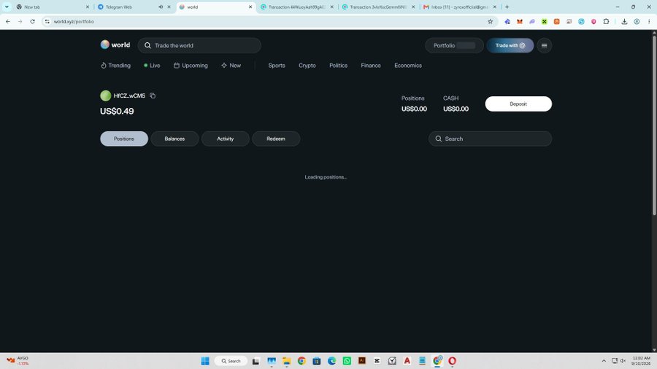This screenshot has height=369, width=657.
Task: Copy the HfCZ..wCM5 wallet address
Action: click(x=153, y=96)
